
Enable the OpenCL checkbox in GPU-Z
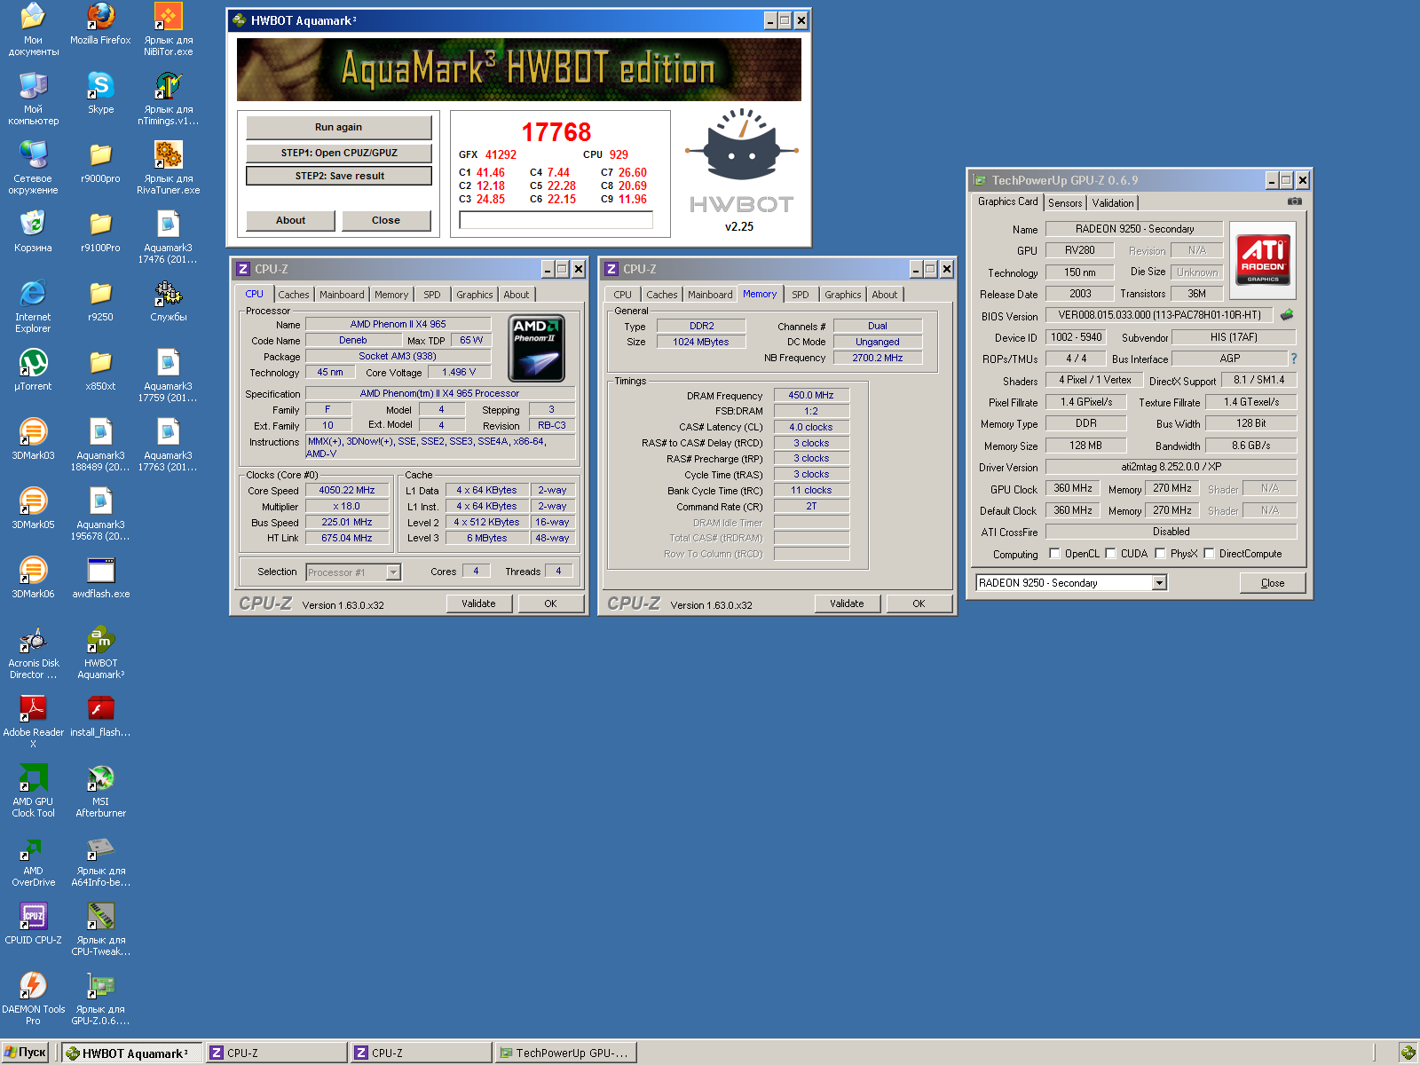[1054, 553]
